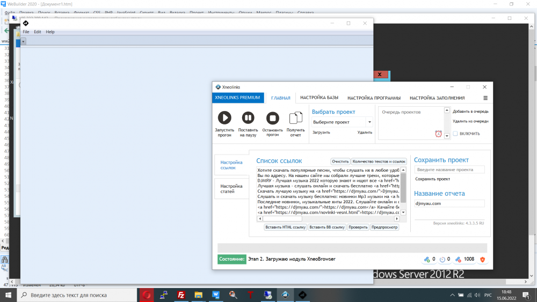Click the Введите название проекта field

(449, 170)
